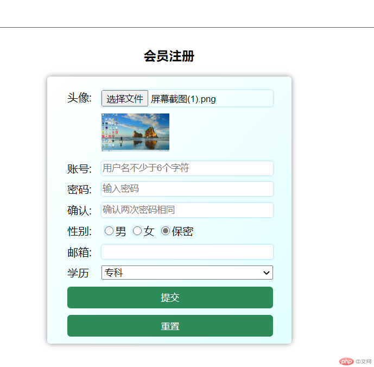
Task: Click the 邮箱: label
Action: pyautogui.click(x=79, y=252)
